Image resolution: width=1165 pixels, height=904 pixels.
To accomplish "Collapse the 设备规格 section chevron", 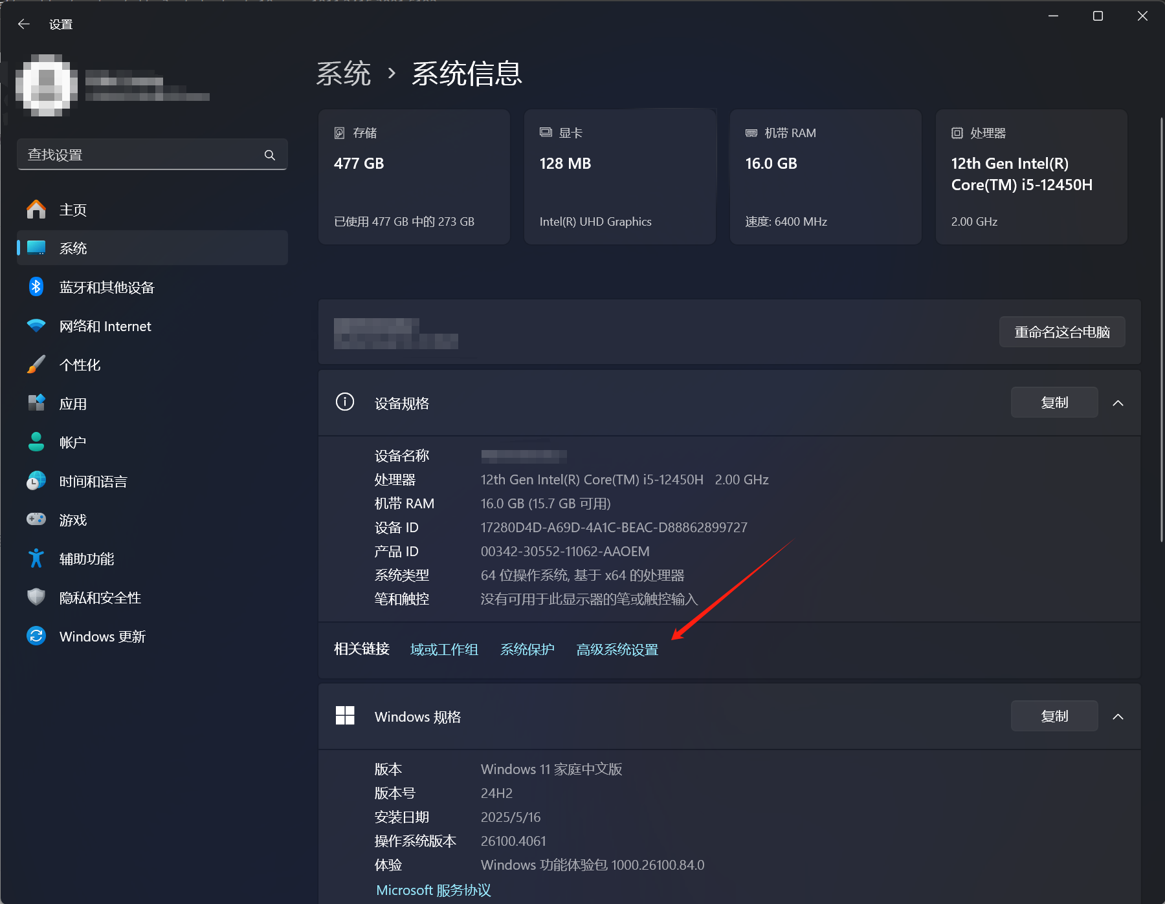I will (1118, 403).
